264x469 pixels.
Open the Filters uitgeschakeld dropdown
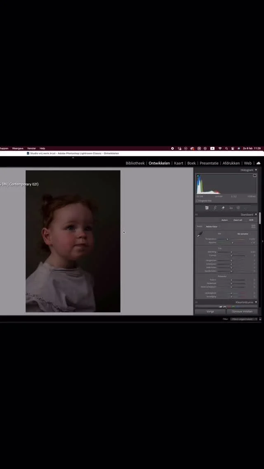click(x=244, y=319)
